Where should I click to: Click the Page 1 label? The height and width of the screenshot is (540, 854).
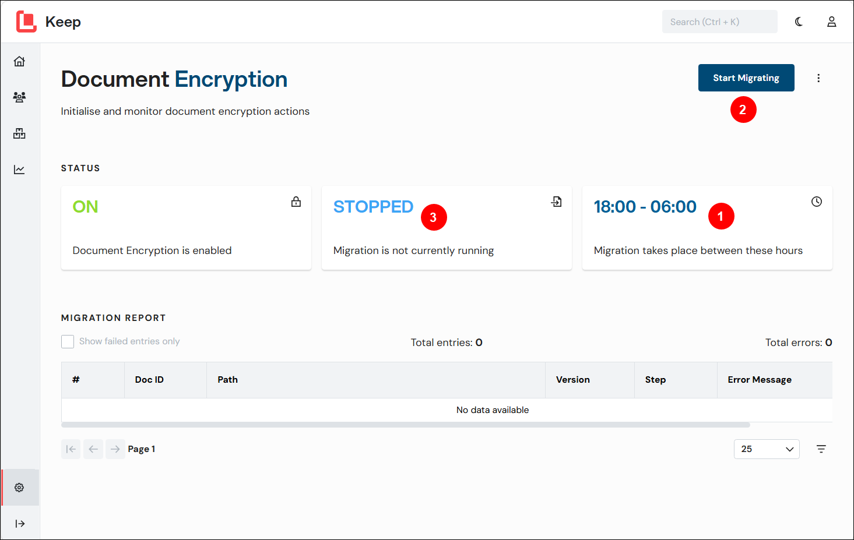142,449
